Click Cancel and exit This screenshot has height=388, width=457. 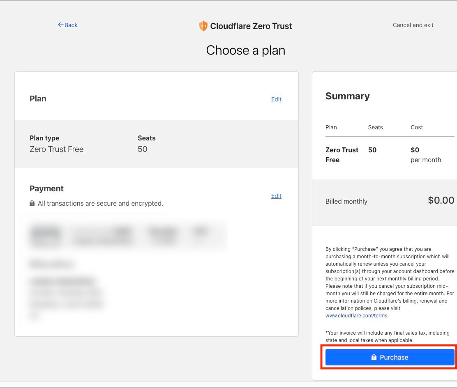(x=413, y=25)
